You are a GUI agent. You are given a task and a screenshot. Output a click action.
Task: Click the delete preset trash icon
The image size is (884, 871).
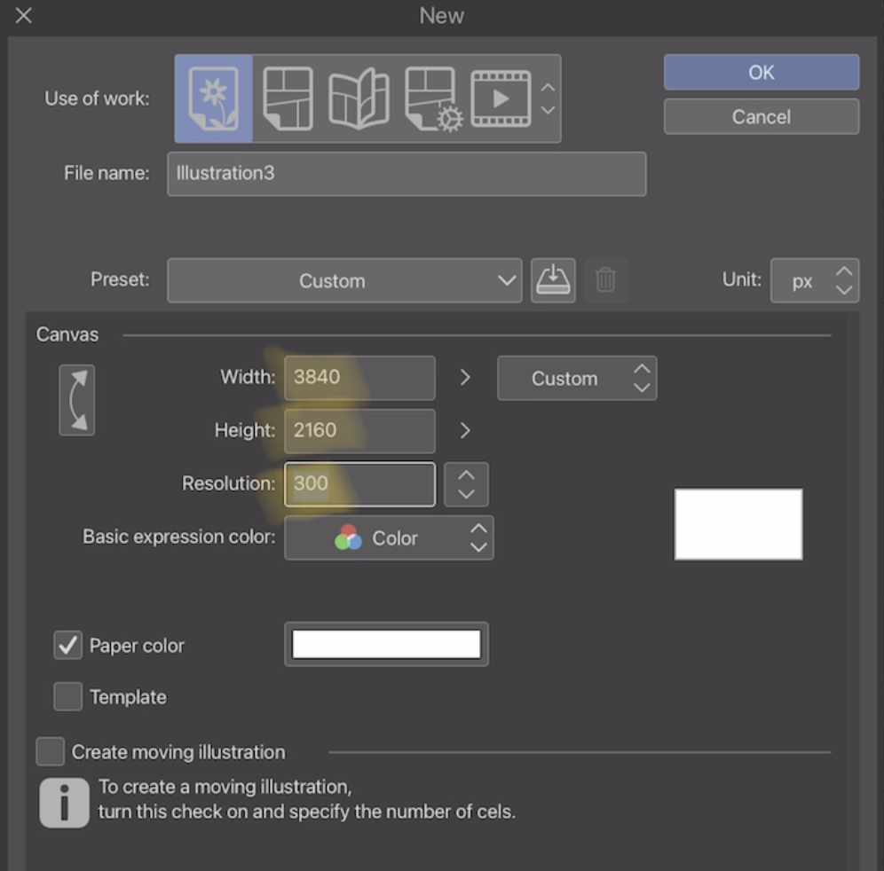[606, 280]
